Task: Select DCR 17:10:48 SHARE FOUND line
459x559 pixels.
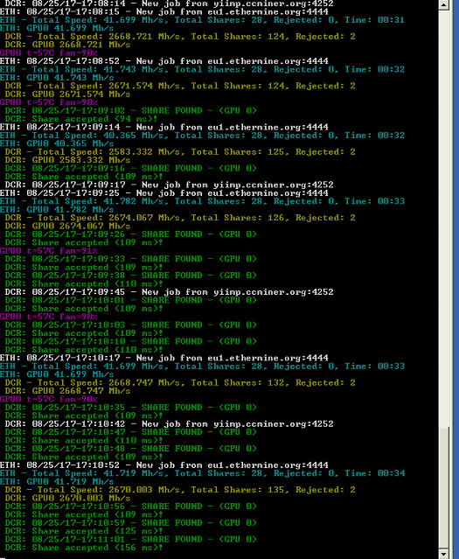Action: 131,449
